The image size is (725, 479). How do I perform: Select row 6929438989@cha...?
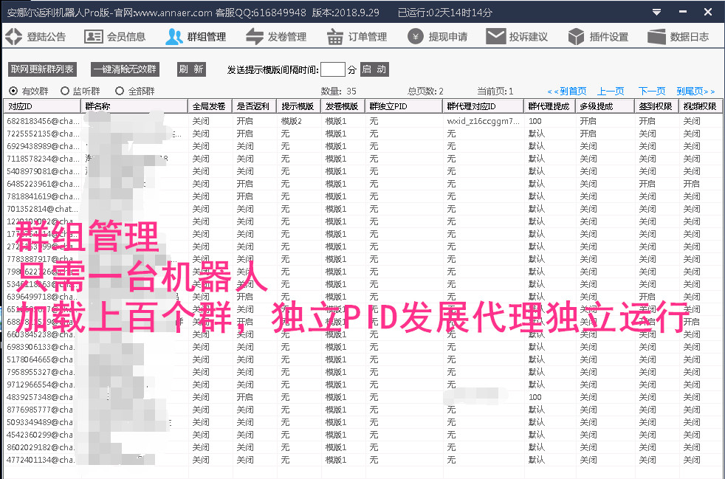point(363,146)
